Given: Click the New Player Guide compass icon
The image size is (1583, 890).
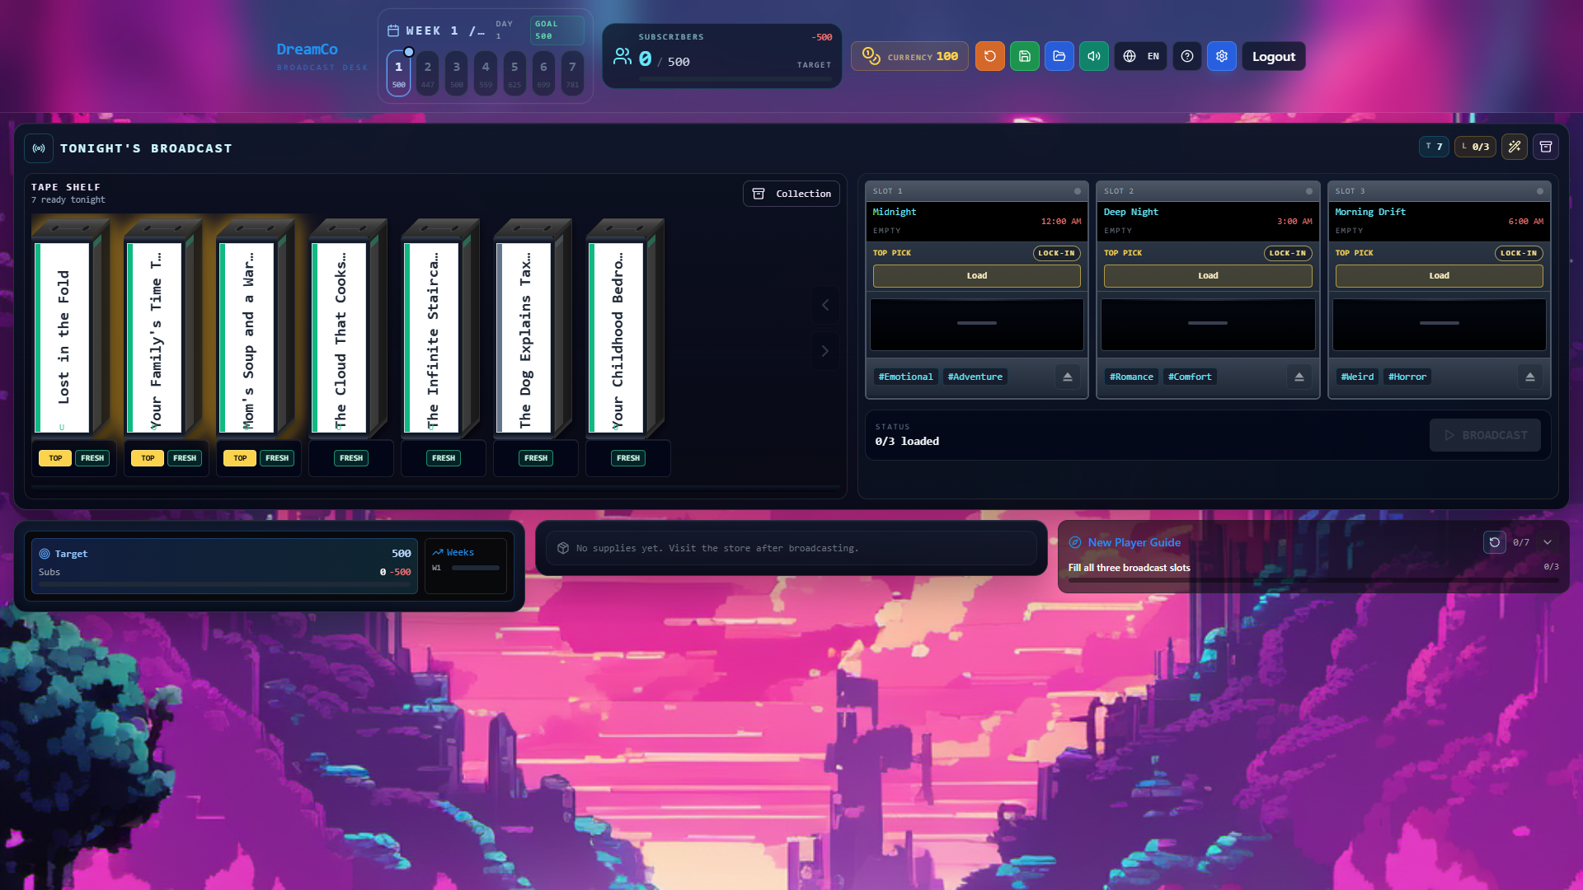Looking at the screenshot, I should click(1075, 542).
